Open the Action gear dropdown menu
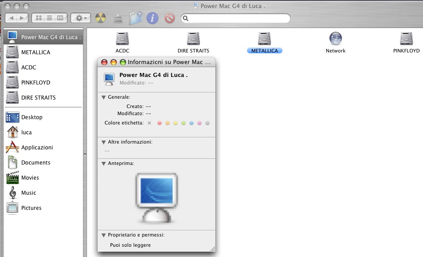Viewport: 423px width, 257px height. 81,18
